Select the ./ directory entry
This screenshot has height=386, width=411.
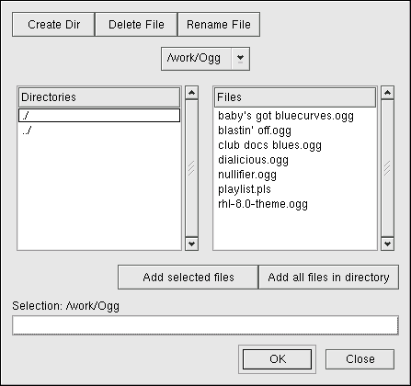click(99, 116)
